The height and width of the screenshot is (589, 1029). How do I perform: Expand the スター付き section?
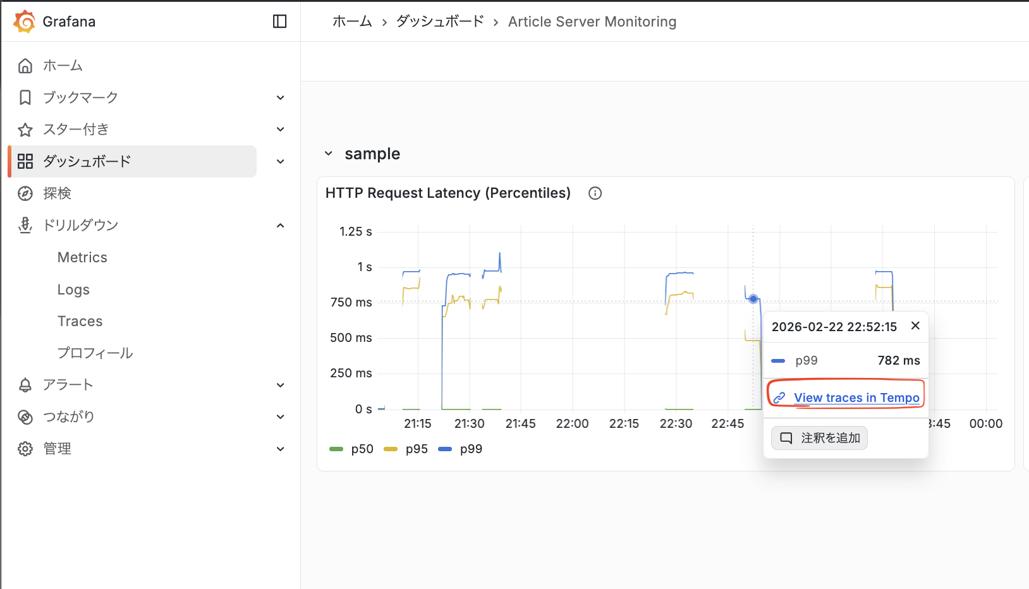coord(280,129)
